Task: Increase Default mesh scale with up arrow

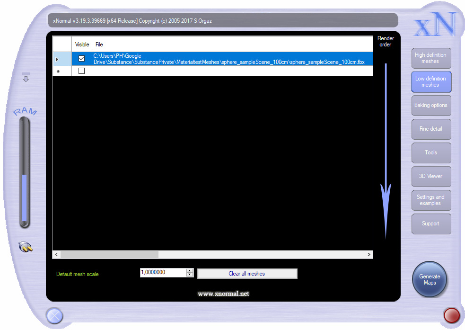Action: point(190,271)
